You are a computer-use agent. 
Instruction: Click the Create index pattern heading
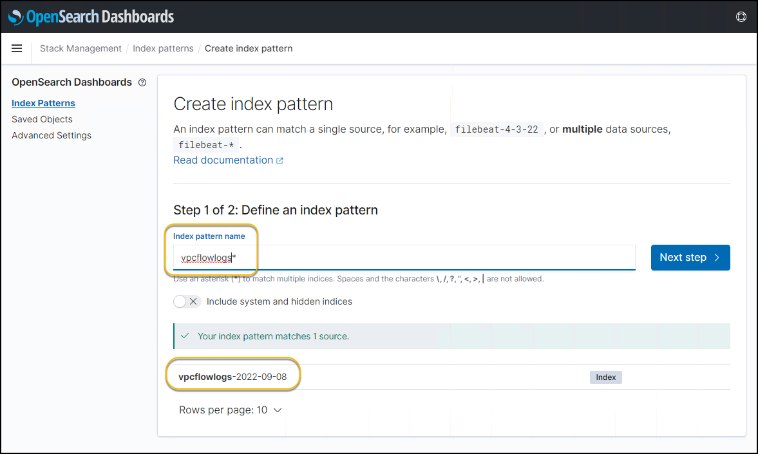253,104
